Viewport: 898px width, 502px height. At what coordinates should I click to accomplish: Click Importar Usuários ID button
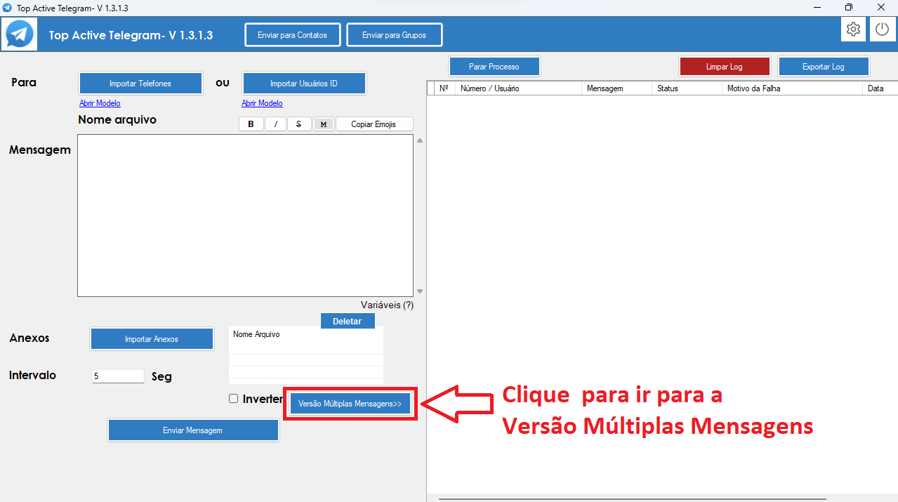click(x=304, y=84)
